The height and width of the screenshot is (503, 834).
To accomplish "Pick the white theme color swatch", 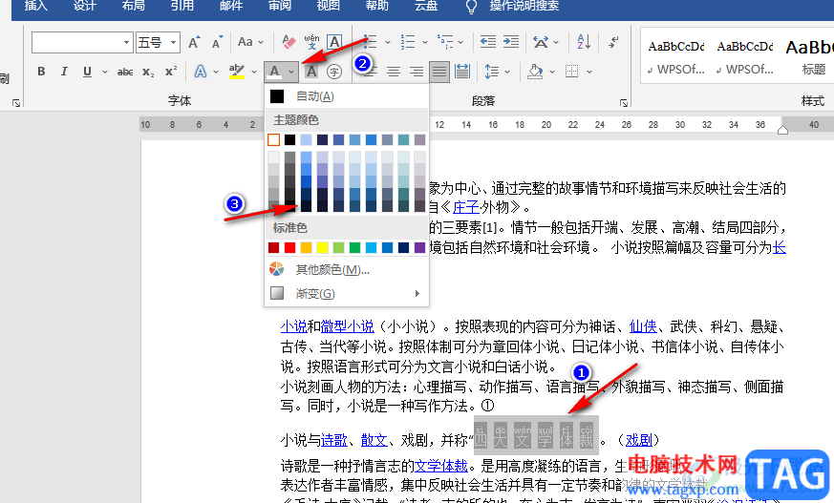I will (273, 139).
